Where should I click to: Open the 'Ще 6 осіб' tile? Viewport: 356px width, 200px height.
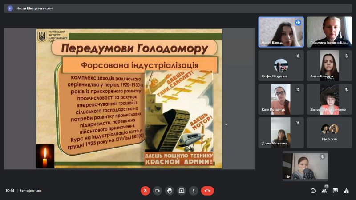[329, 132]
